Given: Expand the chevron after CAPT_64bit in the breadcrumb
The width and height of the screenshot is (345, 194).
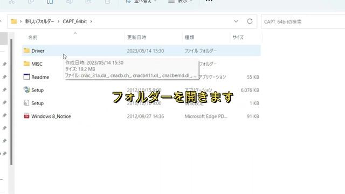Looking at the screenshot, I should 91,22.
